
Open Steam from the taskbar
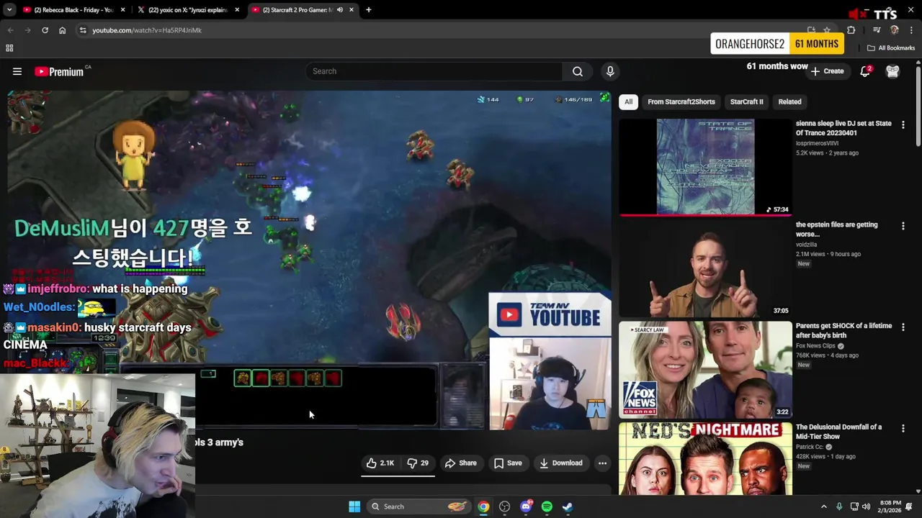[568, 506]
